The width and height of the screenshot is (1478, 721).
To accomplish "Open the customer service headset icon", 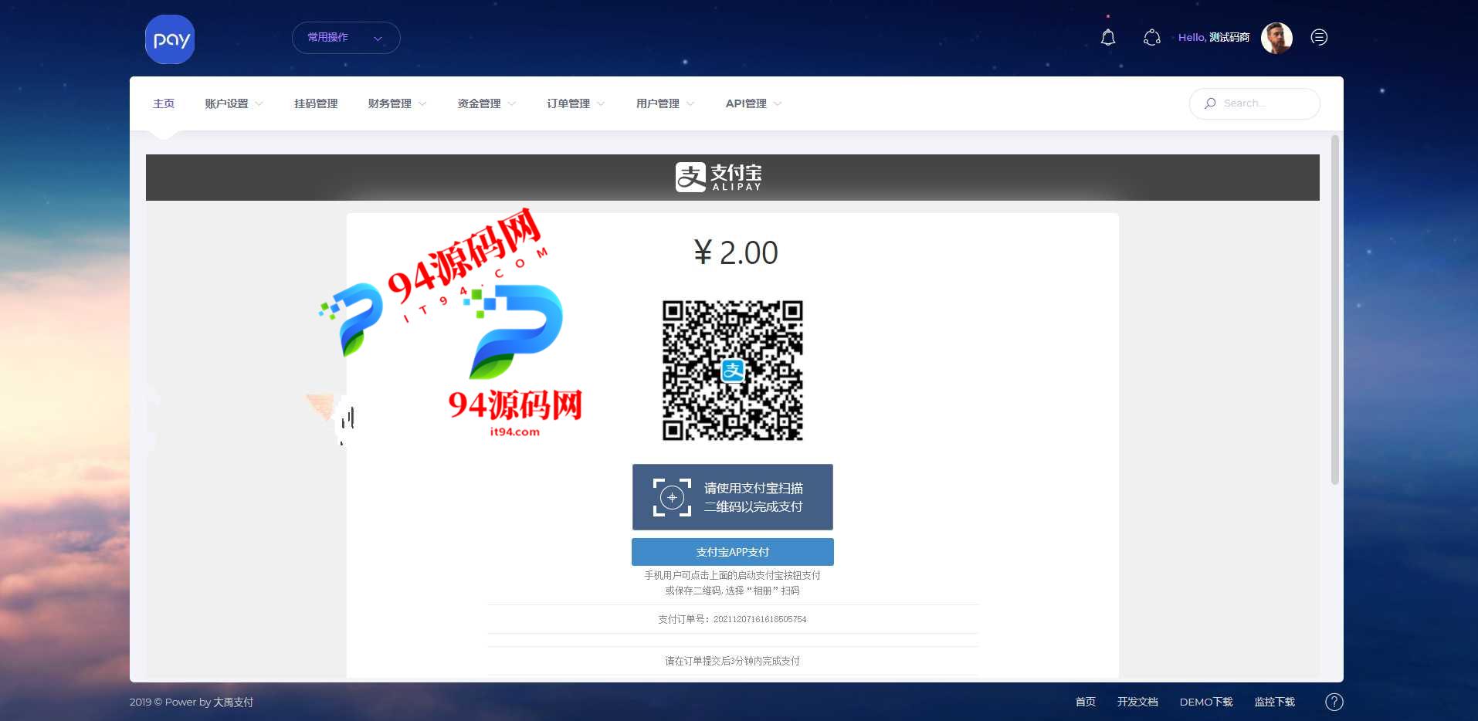I will pos(1151,37).
